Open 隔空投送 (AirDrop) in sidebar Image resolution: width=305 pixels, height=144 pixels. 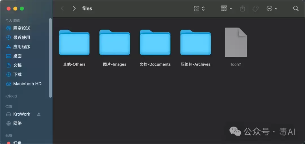coord(27,28)
